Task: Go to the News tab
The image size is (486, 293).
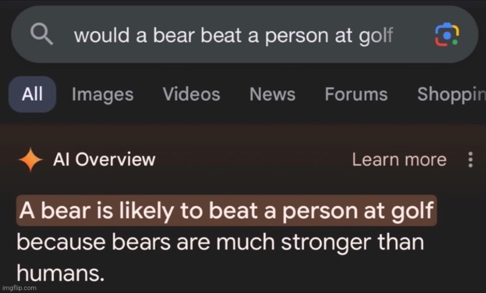Action: [x=272, y=94]
